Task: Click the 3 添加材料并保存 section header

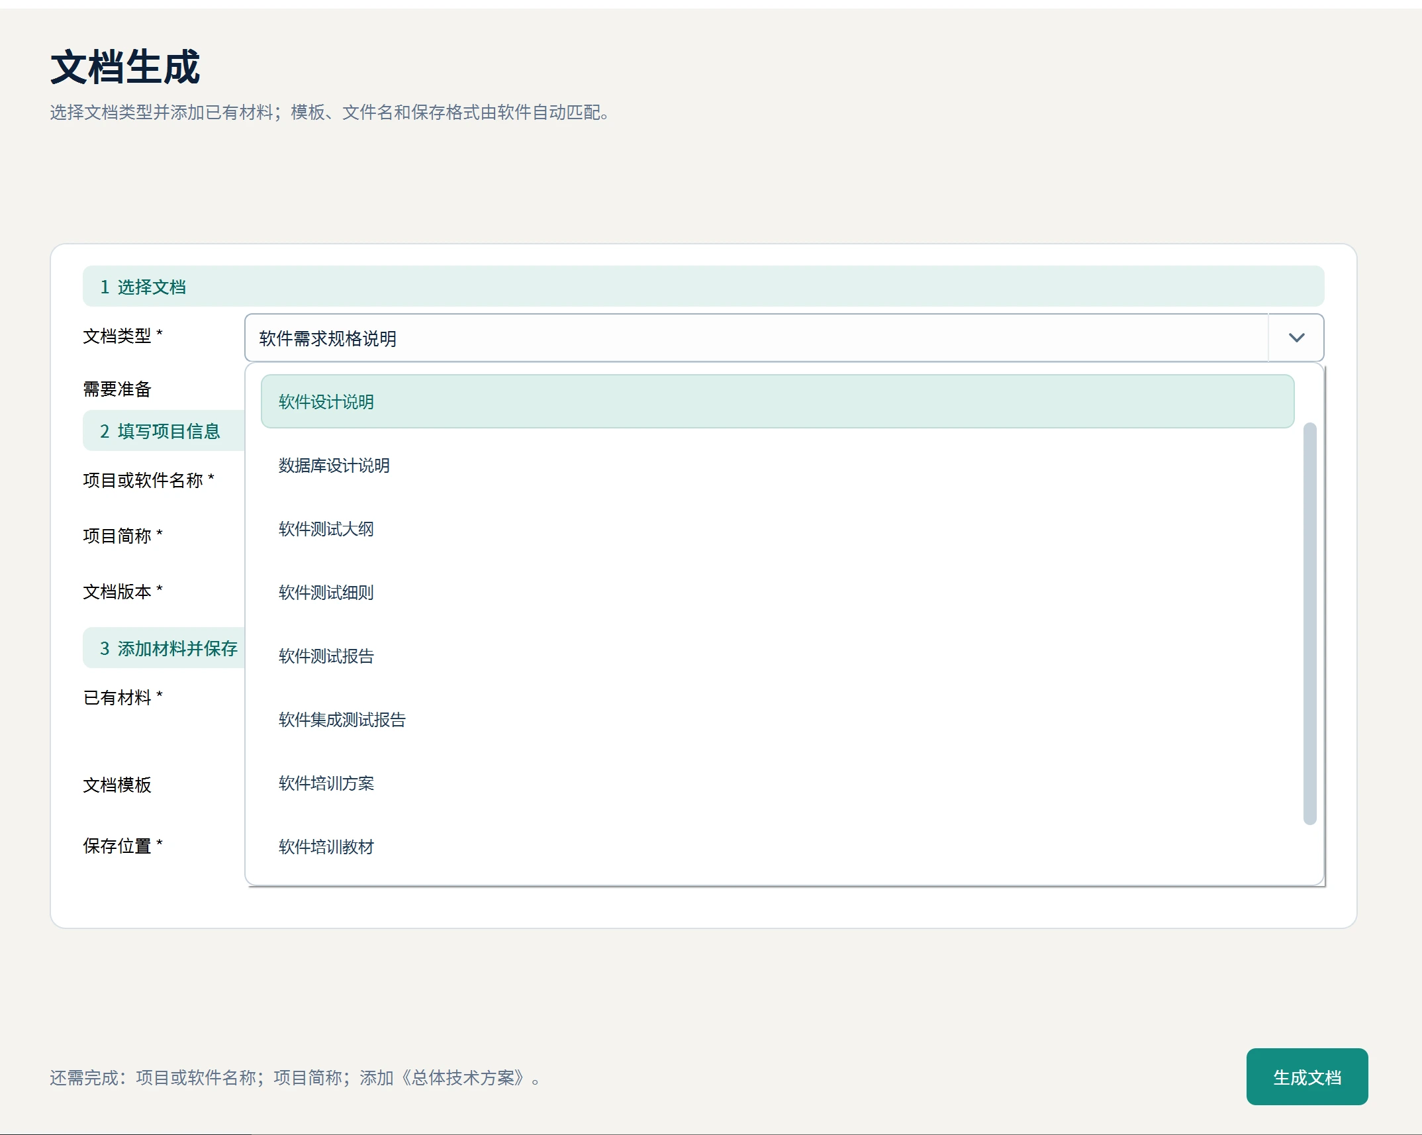Action: [x=164, y=648]
